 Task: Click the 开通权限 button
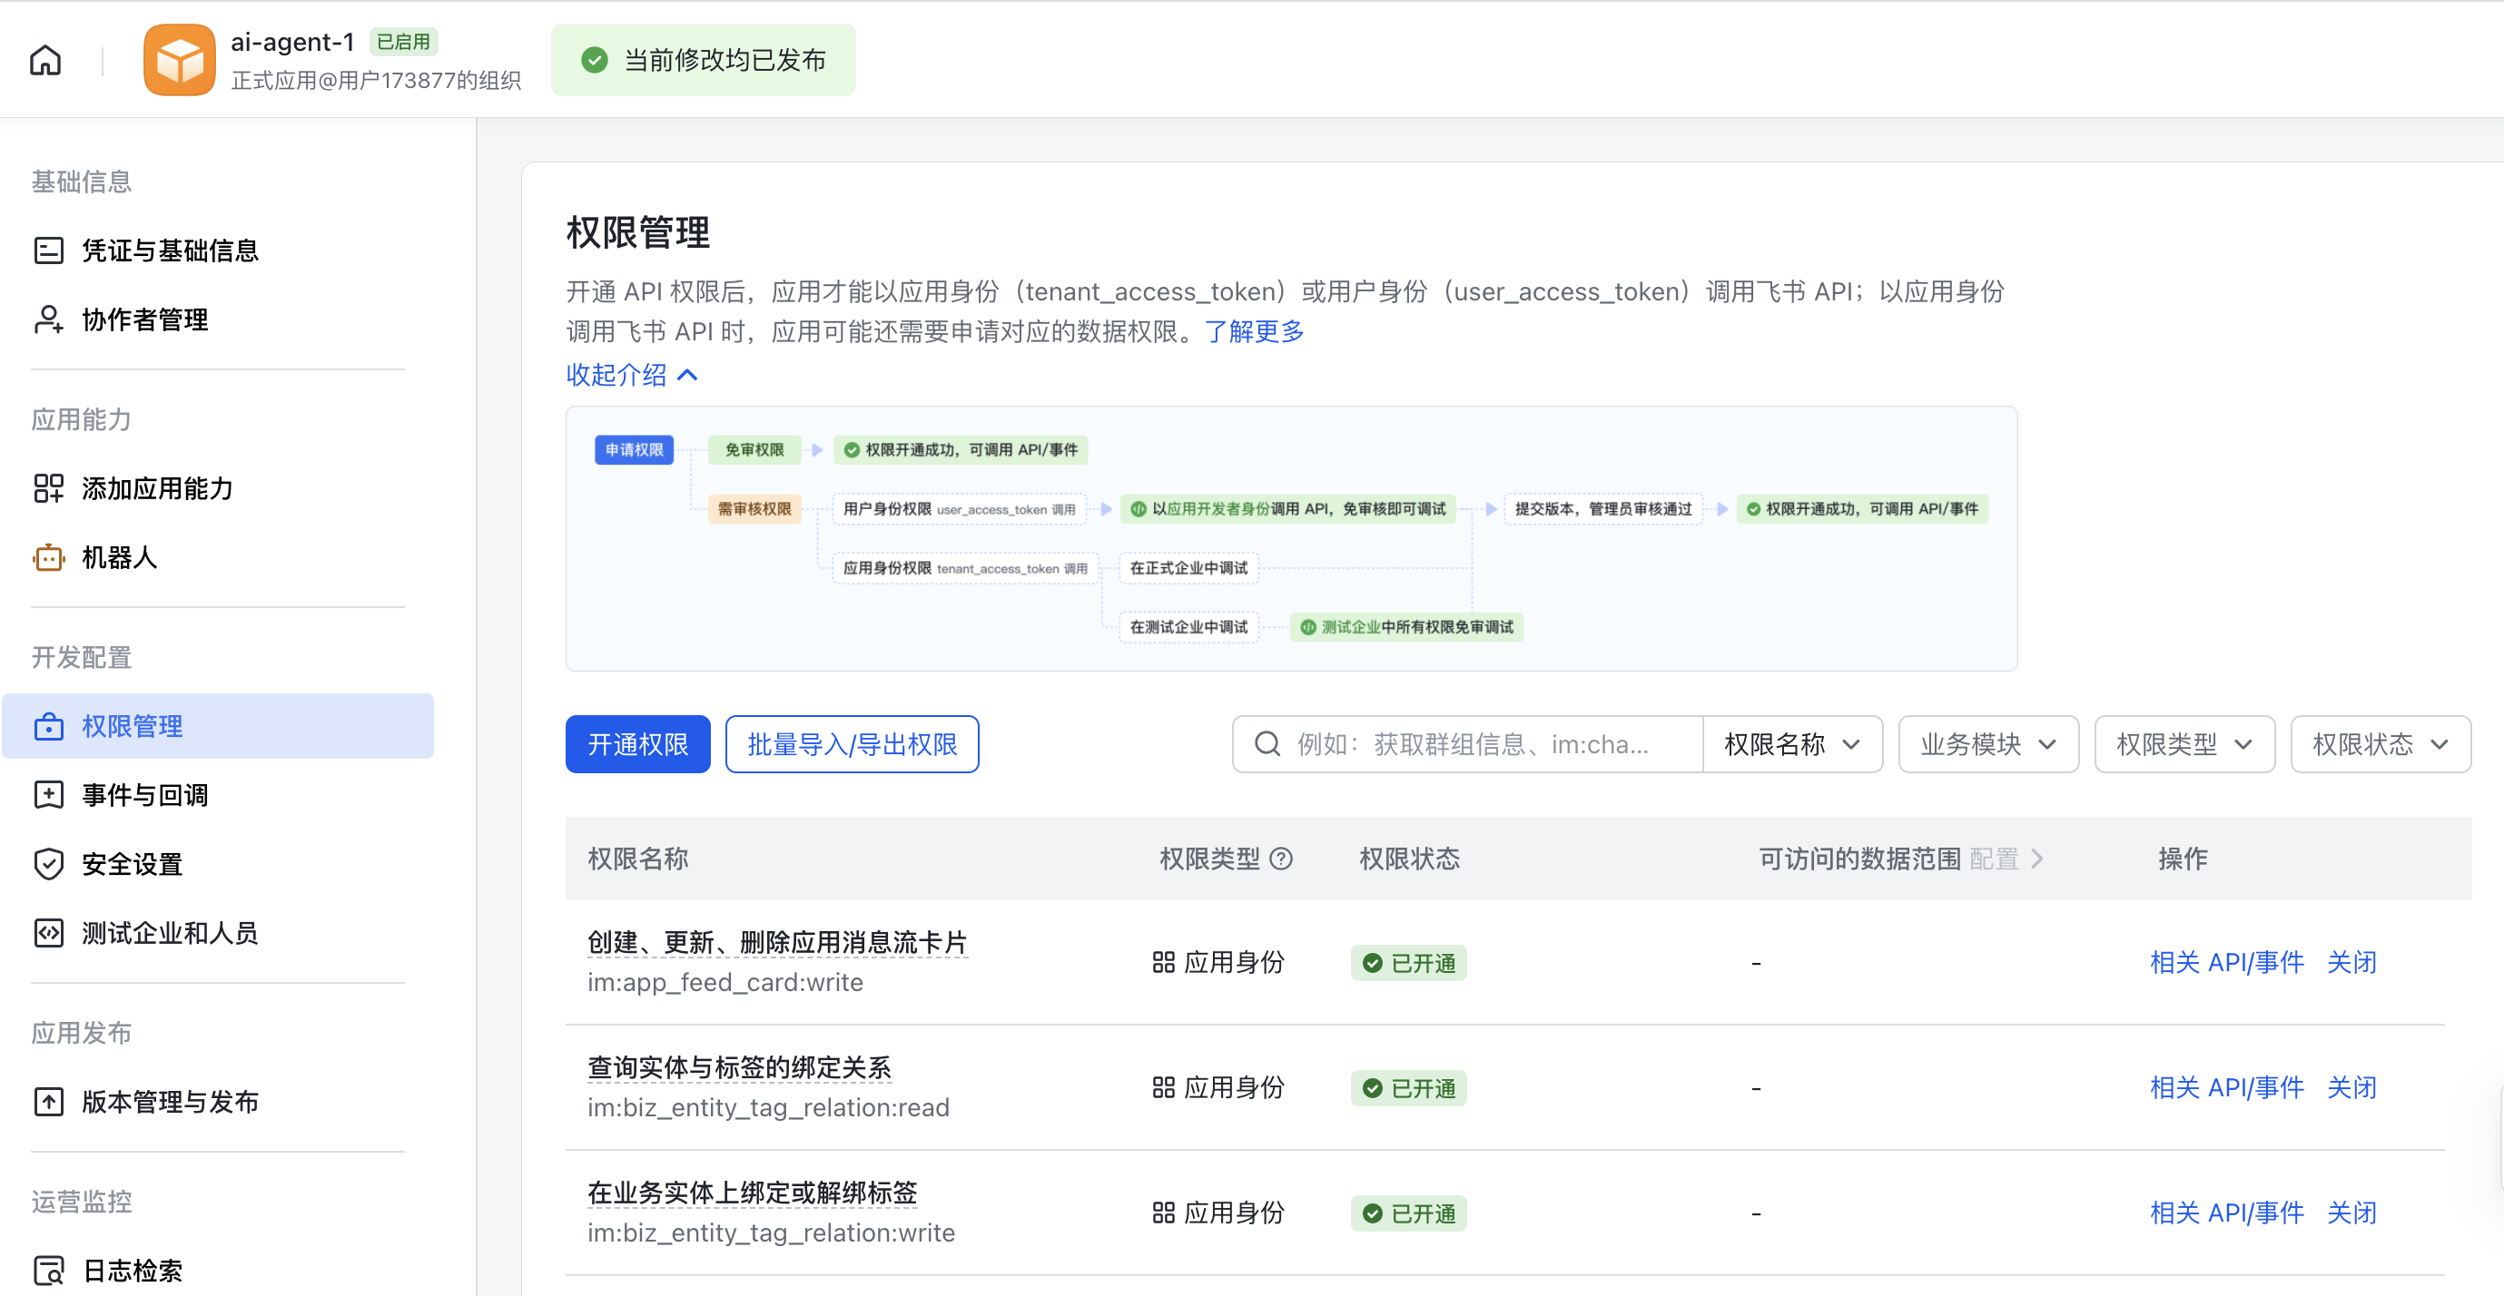point(637,744)
